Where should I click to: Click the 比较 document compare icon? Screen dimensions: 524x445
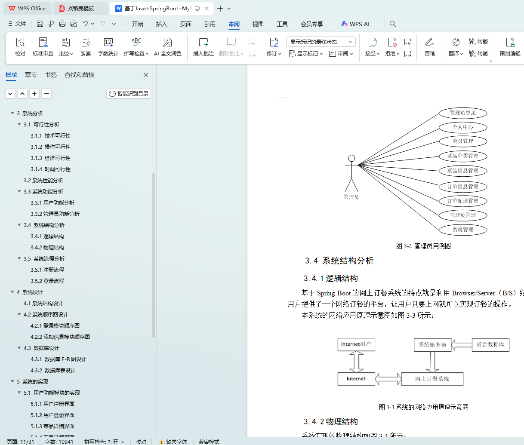point(65,42)
